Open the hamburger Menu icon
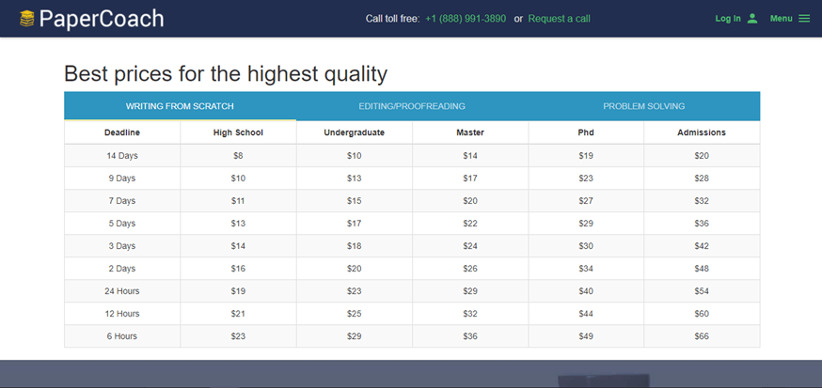This screenshot has height=388, width=822. pos(804,19)
